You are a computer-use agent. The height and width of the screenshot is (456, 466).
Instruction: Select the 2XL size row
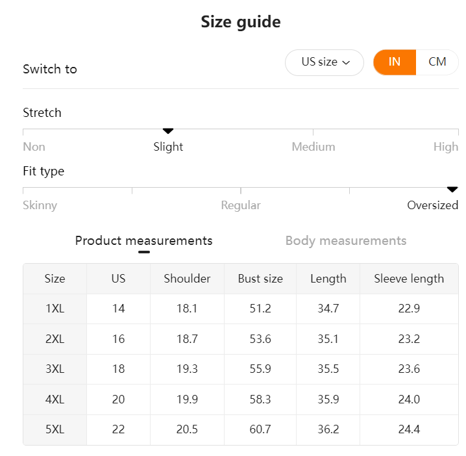tap(55, 339)
